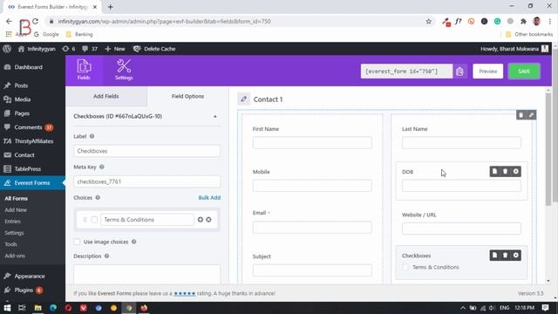Viewport: 558px width, 314px height.
Task: Delete the DOB field
Action: tap(506, 172)
